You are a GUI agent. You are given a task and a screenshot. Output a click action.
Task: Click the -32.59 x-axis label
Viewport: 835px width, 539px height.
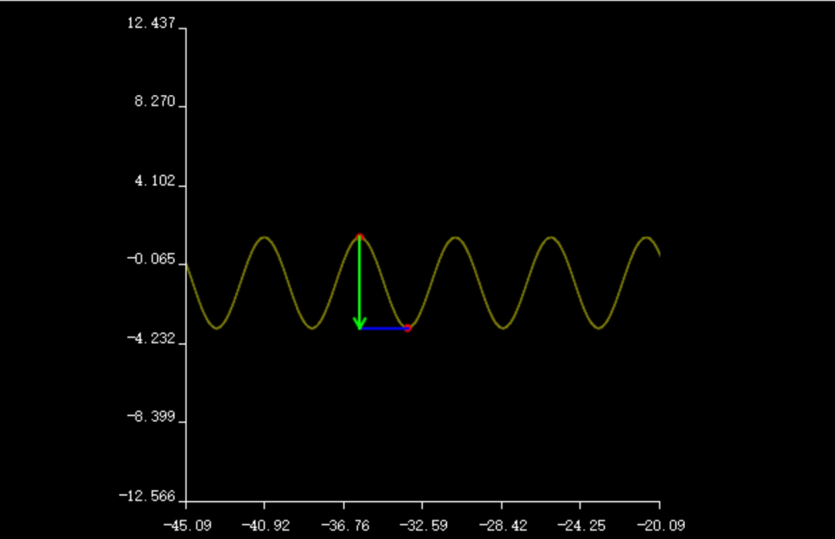(x=423, y=525)
